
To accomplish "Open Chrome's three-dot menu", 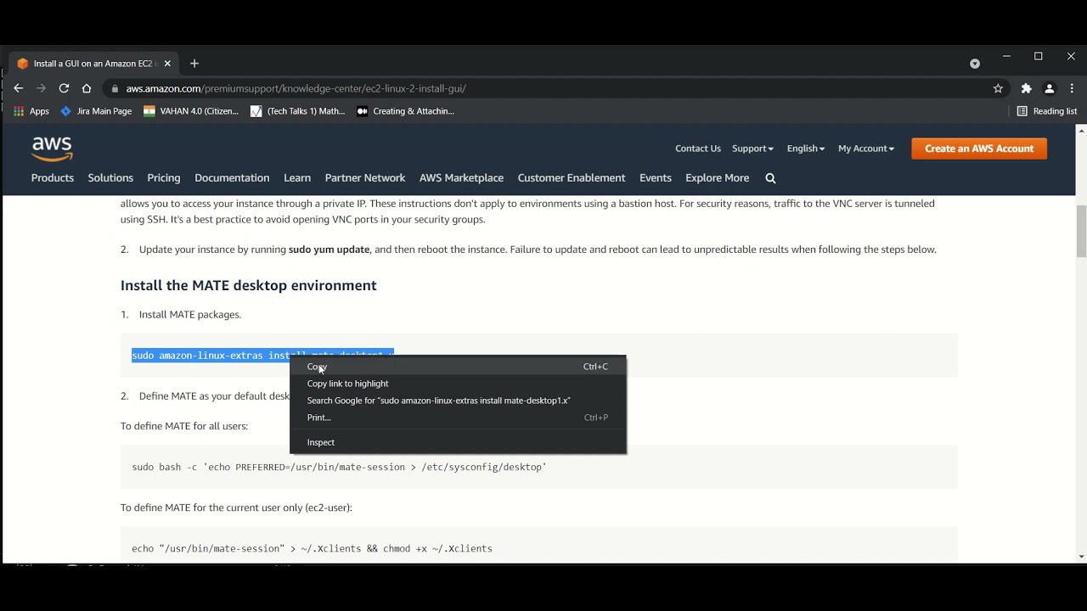I will tap(1073, 88).
